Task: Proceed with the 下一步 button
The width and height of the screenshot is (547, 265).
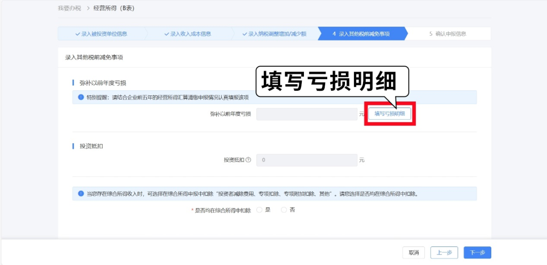Action: [x=477, y=252]
